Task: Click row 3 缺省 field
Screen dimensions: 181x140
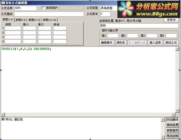Action: pyautogui.click(x=60, y=37)
